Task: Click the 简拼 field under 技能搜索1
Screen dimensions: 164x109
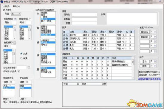Action: tap(14, 23)
